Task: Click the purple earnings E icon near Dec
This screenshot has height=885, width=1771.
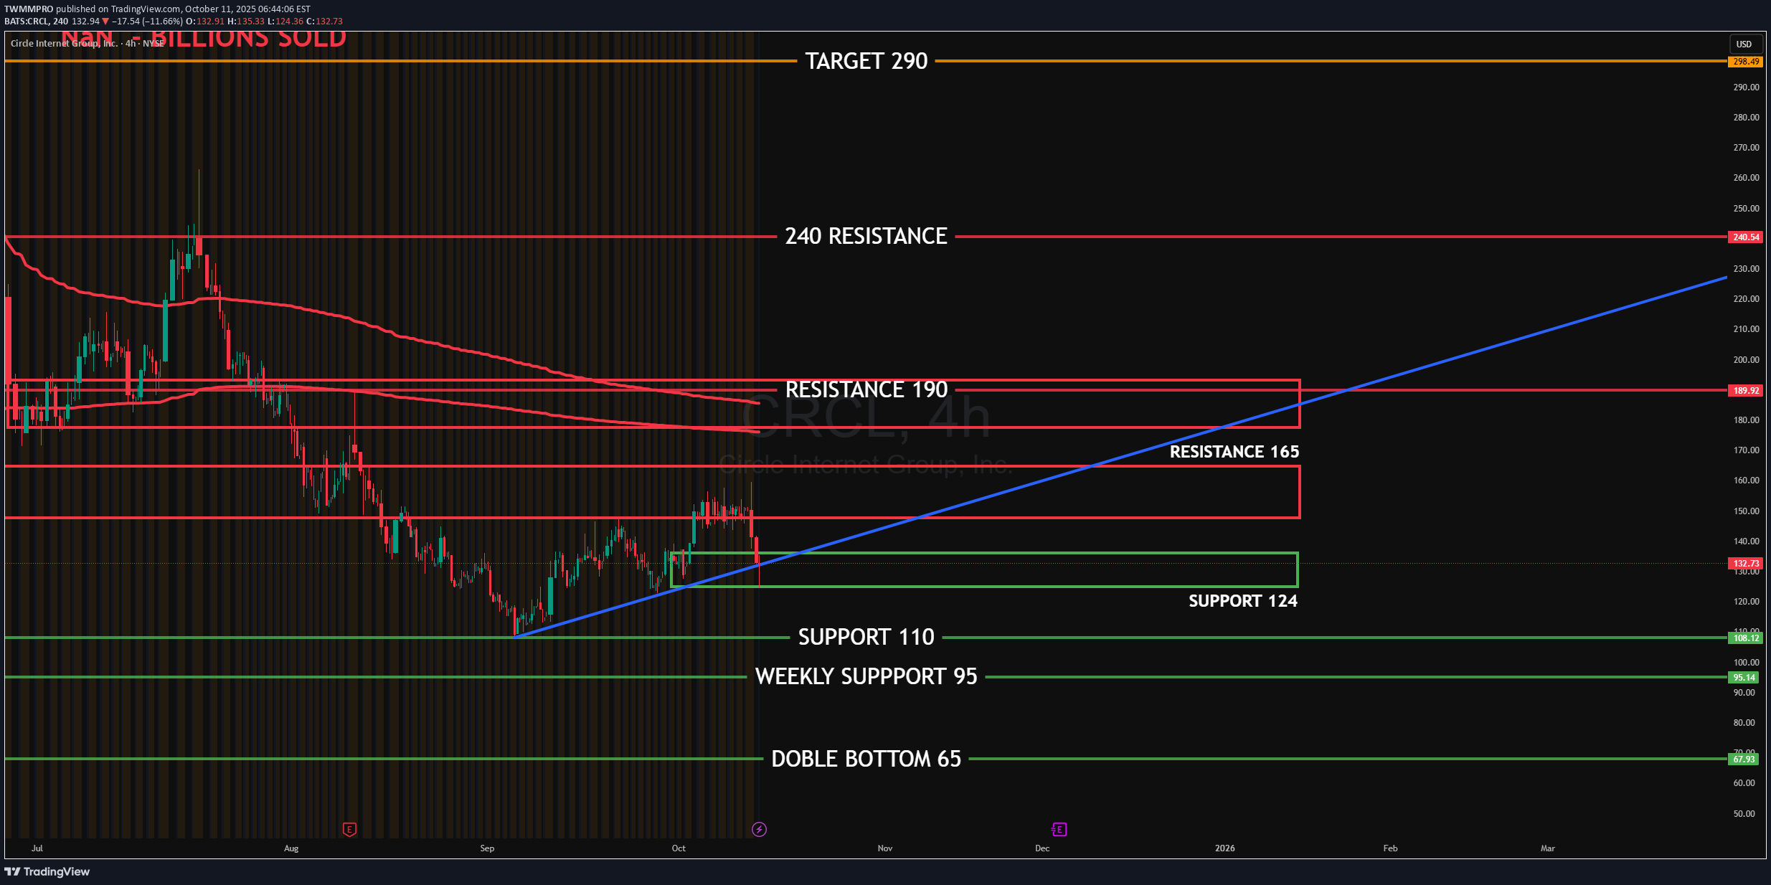Action: [1059, 829]
